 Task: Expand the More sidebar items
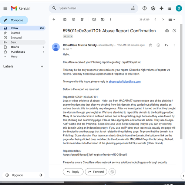click(x=23, y=57)
